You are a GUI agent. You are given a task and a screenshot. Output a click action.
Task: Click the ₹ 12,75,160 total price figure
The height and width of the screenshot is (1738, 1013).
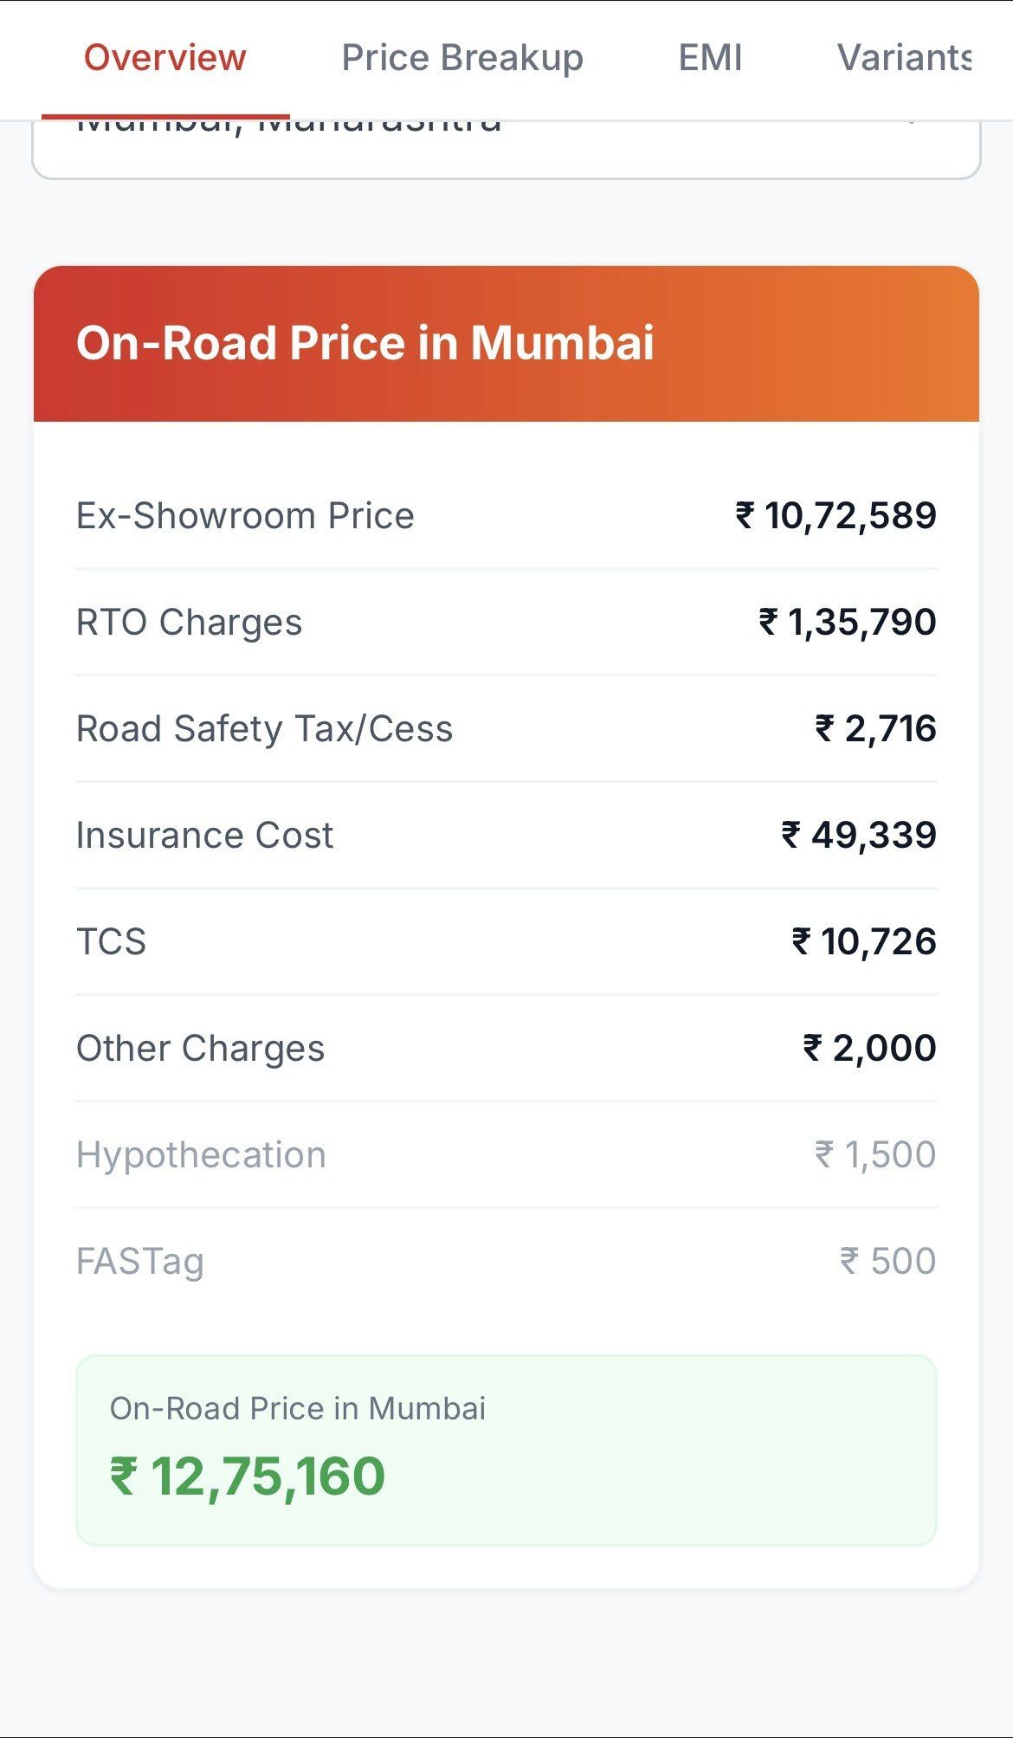click(248, 1476)
